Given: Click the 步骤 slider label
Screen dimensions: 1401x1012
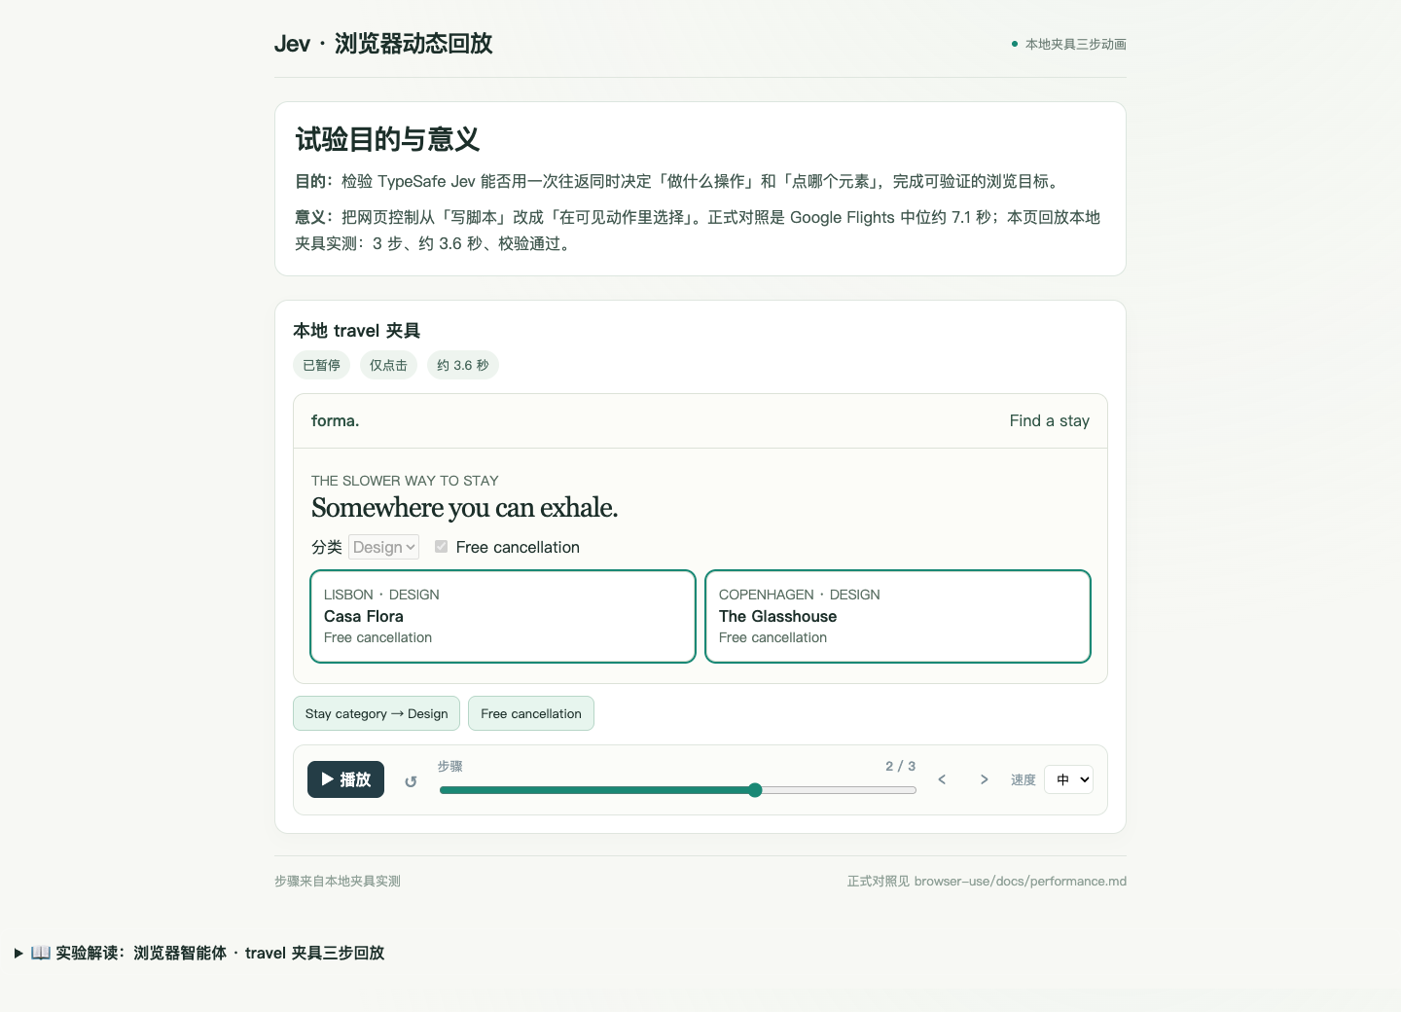Looking at the screenshot, I should coord(450,766).
